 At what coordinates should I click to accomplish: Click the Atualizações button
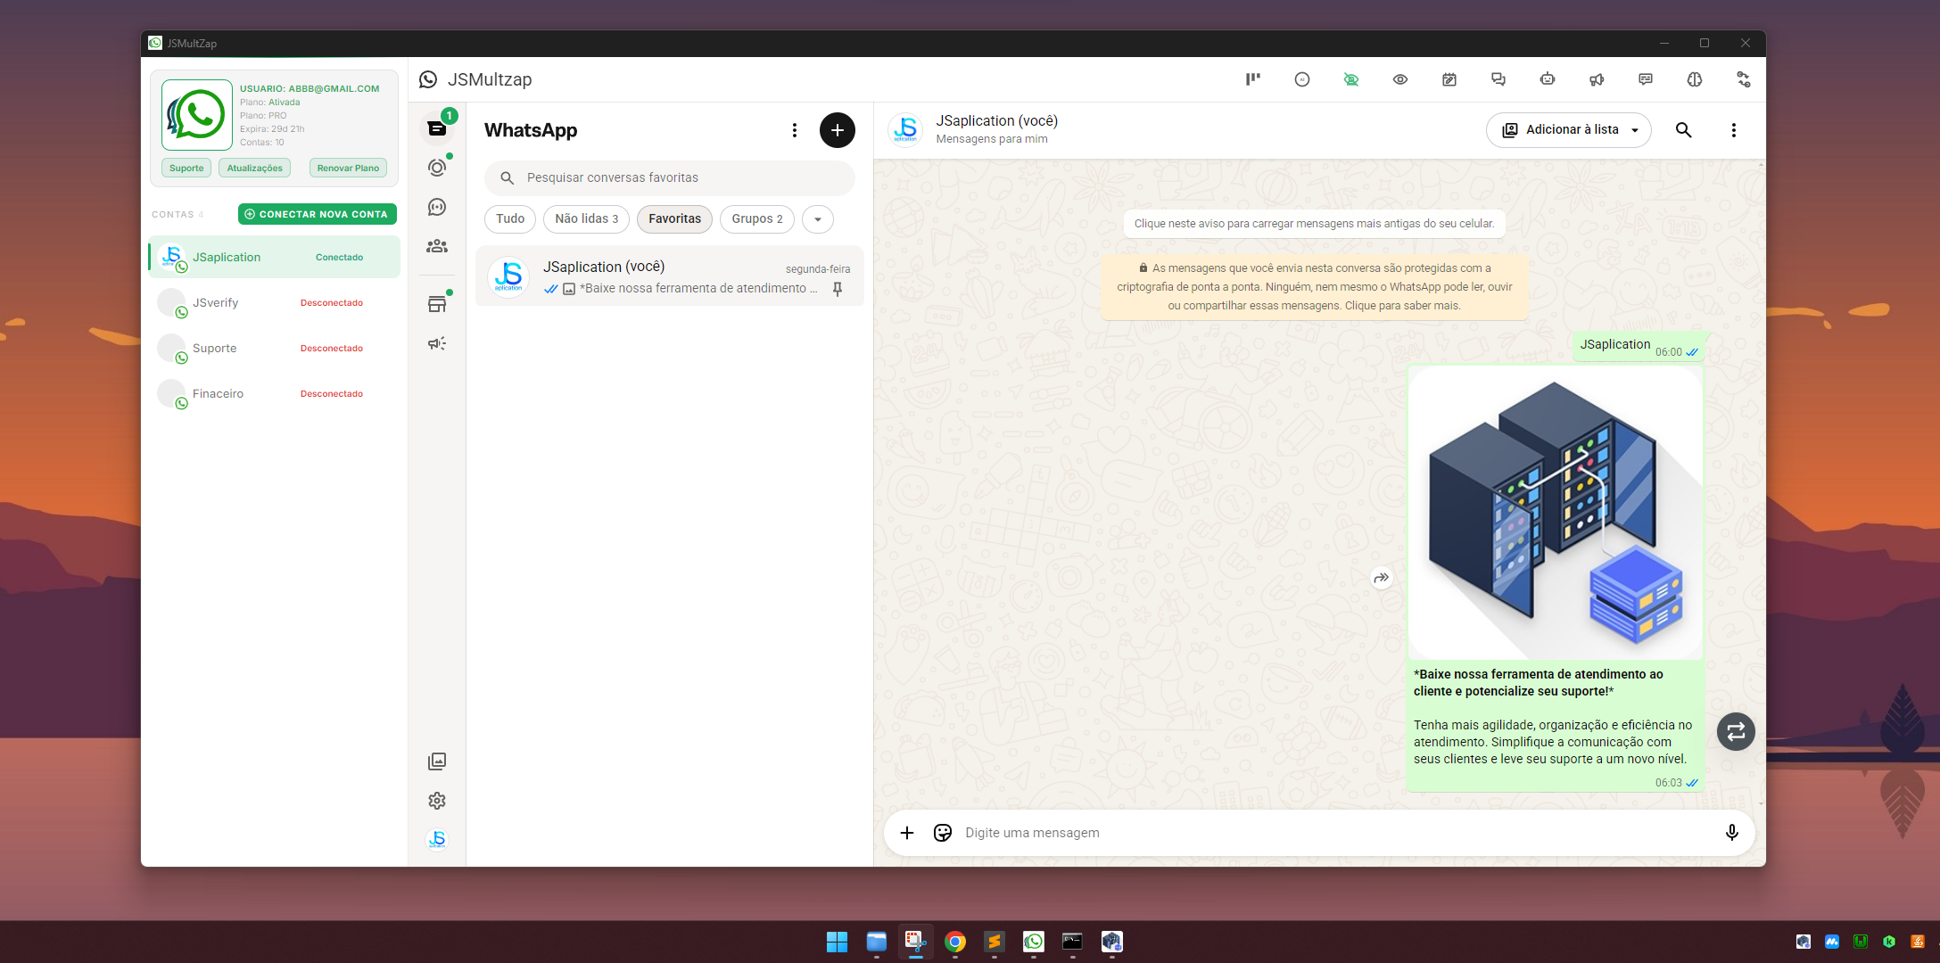(x=254, y=168)
